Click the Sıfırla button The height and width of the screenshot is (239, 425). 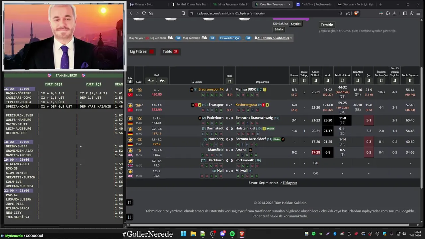coord(279,29)
